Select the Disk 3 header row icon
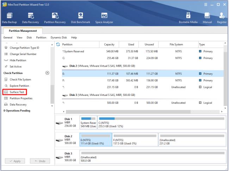Screen dimensions: 229x171 [65, 95]
